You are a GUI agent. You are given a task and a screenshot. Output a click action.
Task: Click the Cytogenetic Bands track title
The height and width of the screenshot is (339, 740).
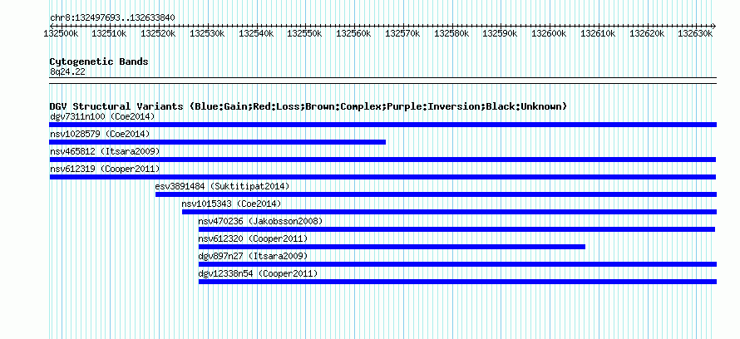99,61
